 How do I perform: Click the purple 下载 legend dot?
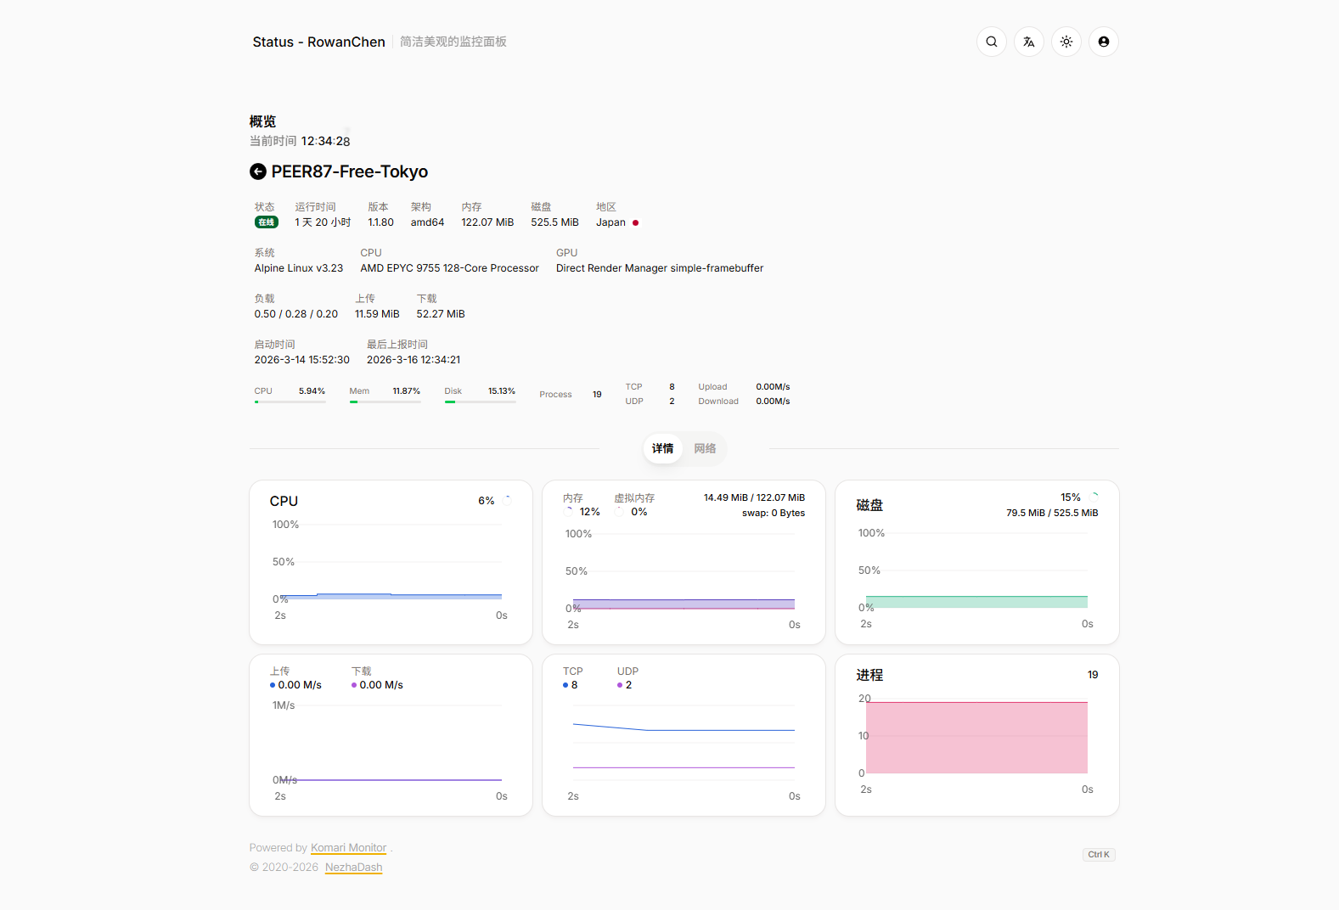pyautogui.click(x=354, y=685)
